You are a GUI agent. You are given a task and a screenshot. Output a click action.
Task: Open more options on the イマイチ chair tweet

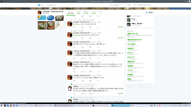click(98, 47)
